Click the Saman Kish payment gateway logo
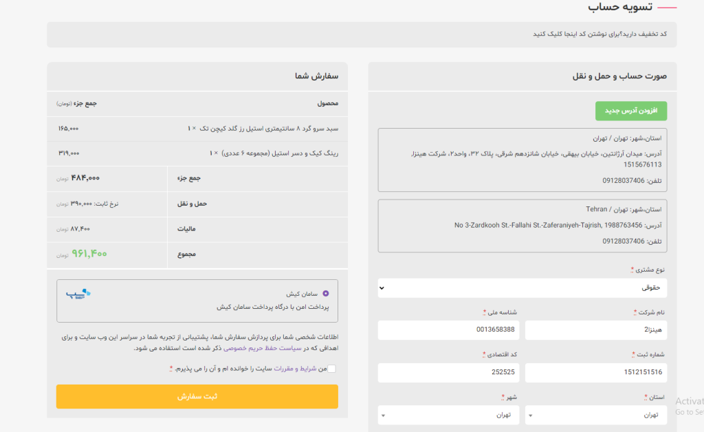Screen dimensions: 704x432 pyautogui.click(x=78, y=294)
